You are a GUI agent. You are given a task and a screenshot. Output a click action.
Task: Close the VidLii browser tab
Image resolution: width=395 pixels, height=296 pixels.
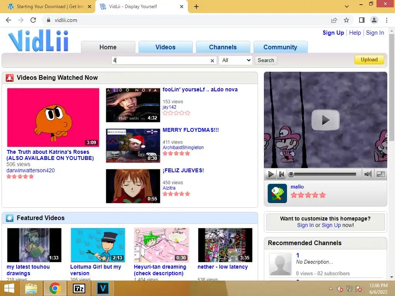coord(182,7)
